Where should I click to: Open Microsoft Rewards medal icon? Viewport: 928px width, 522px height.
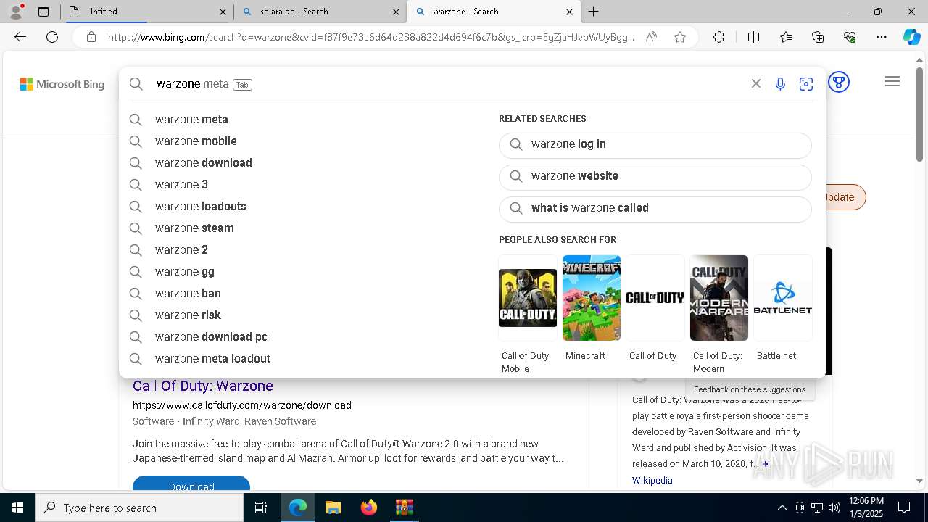(839, 82)
